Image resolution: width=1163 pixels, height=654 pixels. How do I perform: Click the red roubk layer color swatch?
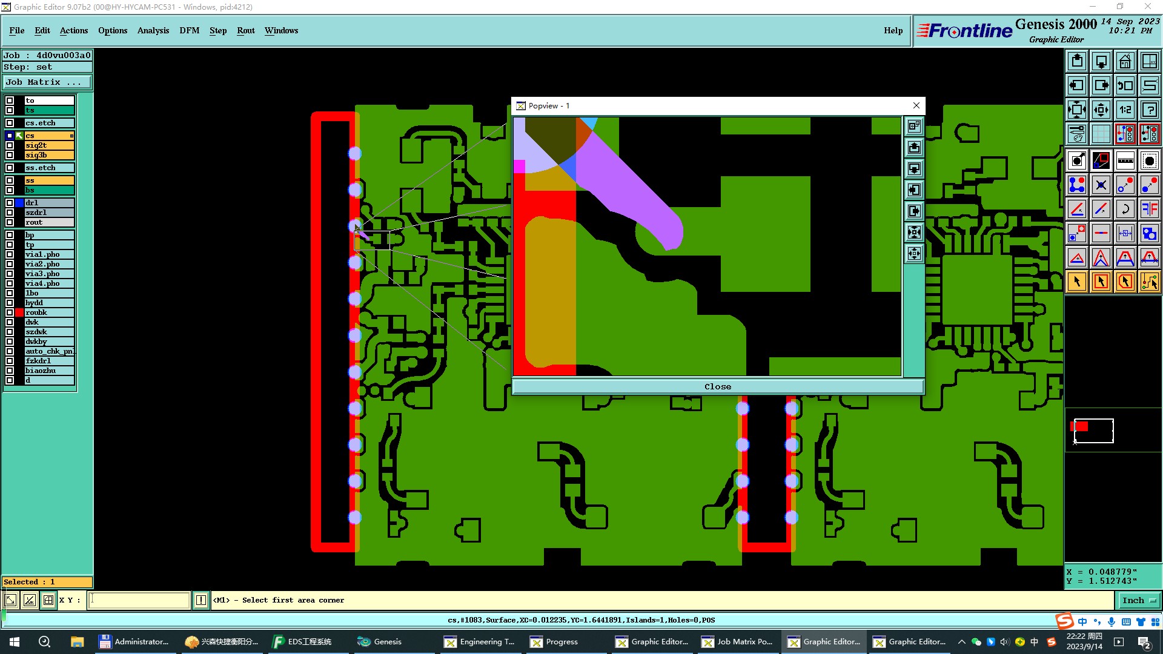click(19, 312)
